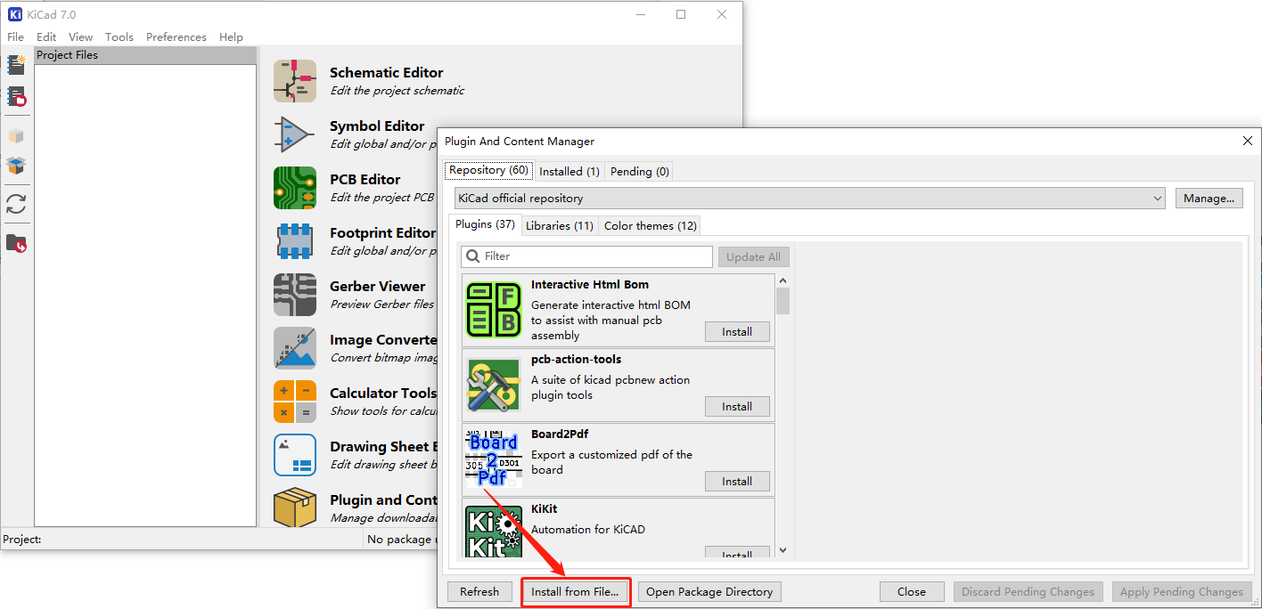Viewport: 1262px width, 609px height.
Task: Launch the Symbol Editor icon
Action: [295, 134]
